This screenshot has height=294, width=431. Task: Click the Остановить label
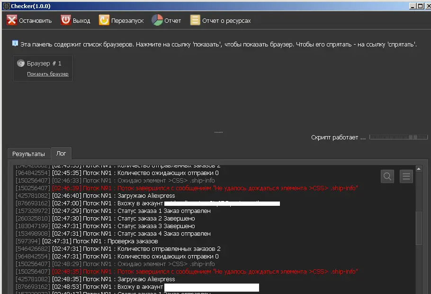35,21
